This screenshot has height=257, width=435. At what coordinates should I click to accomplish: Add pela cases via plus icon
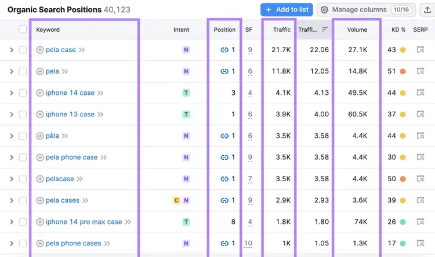(x=40, y=200)
